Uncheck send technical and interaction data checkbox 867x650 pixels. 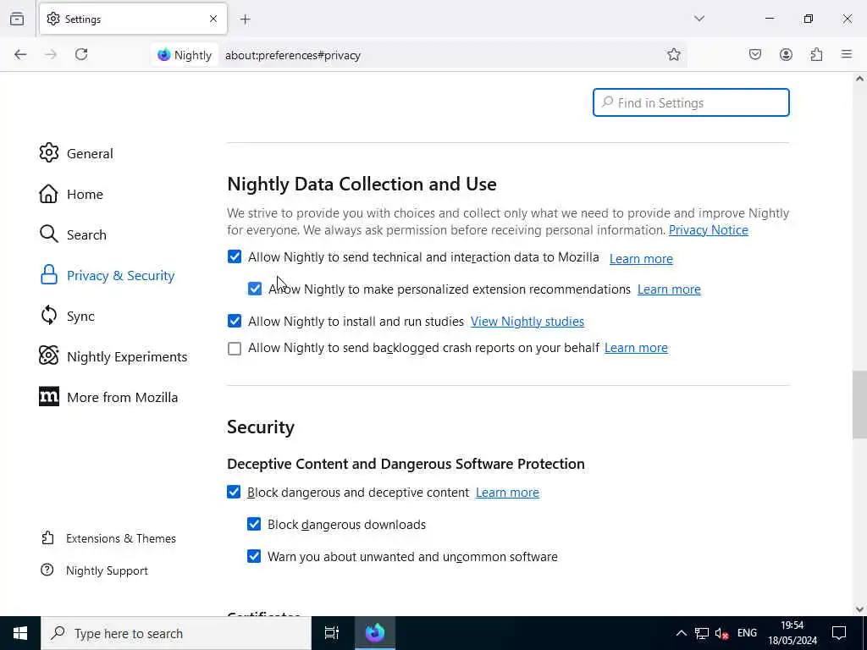coord(235,256)
